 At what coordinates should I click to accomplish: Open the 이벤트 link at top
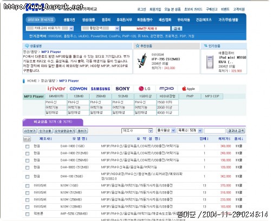point(225,9)
